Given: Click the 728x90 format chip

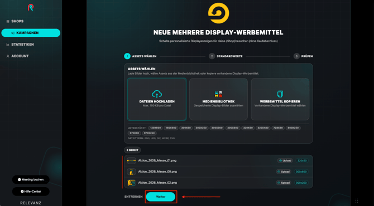Looking at the screenshot, I should click(278, 128).
